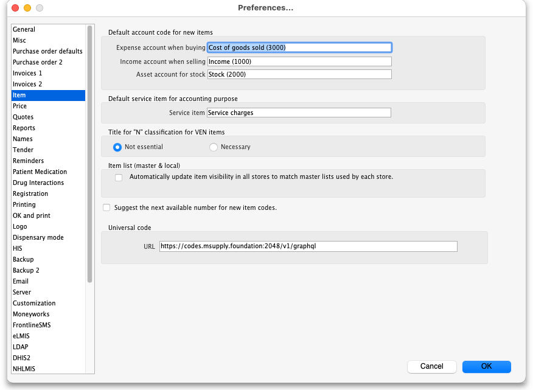Viewport: 533px width, 390px height.
Task: Switch to Purchase order defaults section
Action: [x=47, y=51]
